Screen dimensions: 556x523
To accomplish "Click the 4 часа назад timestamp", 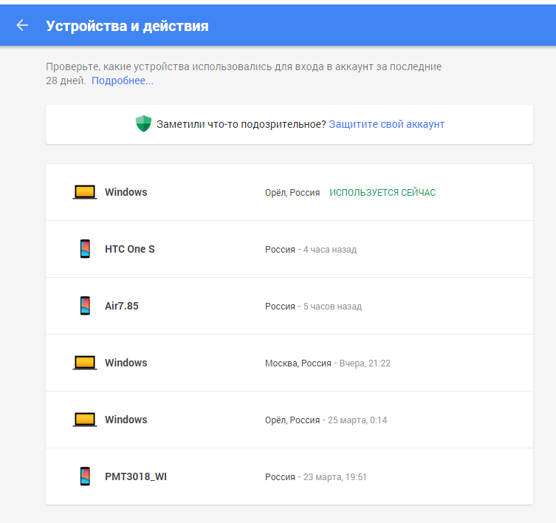I will point(330,250).
